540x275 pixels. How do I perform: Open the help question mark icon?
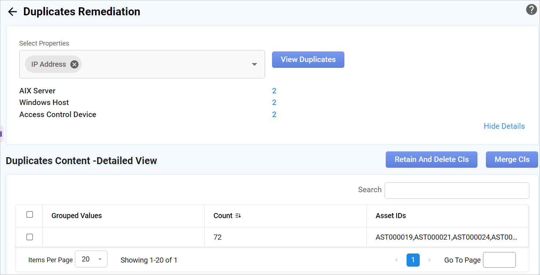(531, 10)
